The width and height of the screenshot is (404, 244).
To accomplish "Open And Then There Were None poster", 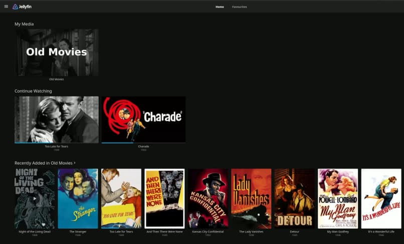I will coord(164,198).
